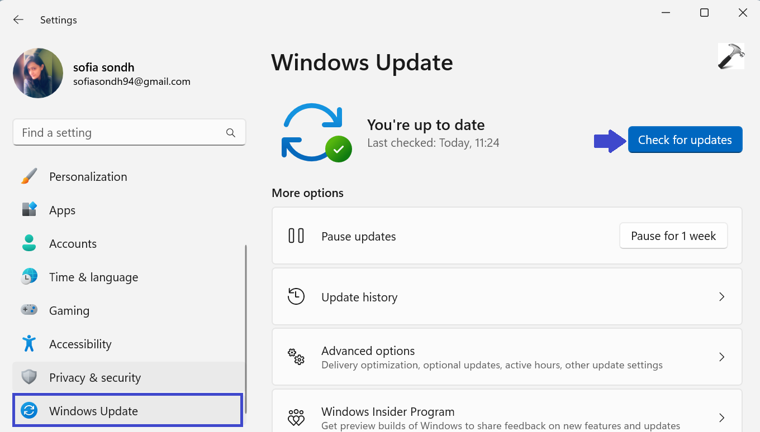Click the Windows Insider Program icon
This screenshot has height=432, width=760.
click(296, 417)
